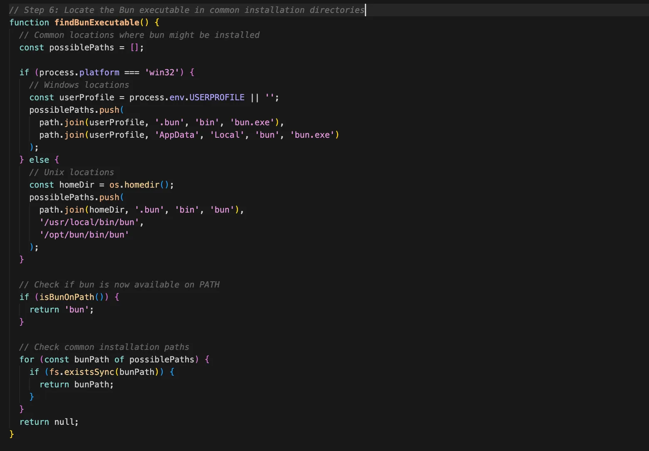
Task: Click the path.join(homeDir, '.bun', 'bin', 'bun') line
Action: tap(141, 210)
